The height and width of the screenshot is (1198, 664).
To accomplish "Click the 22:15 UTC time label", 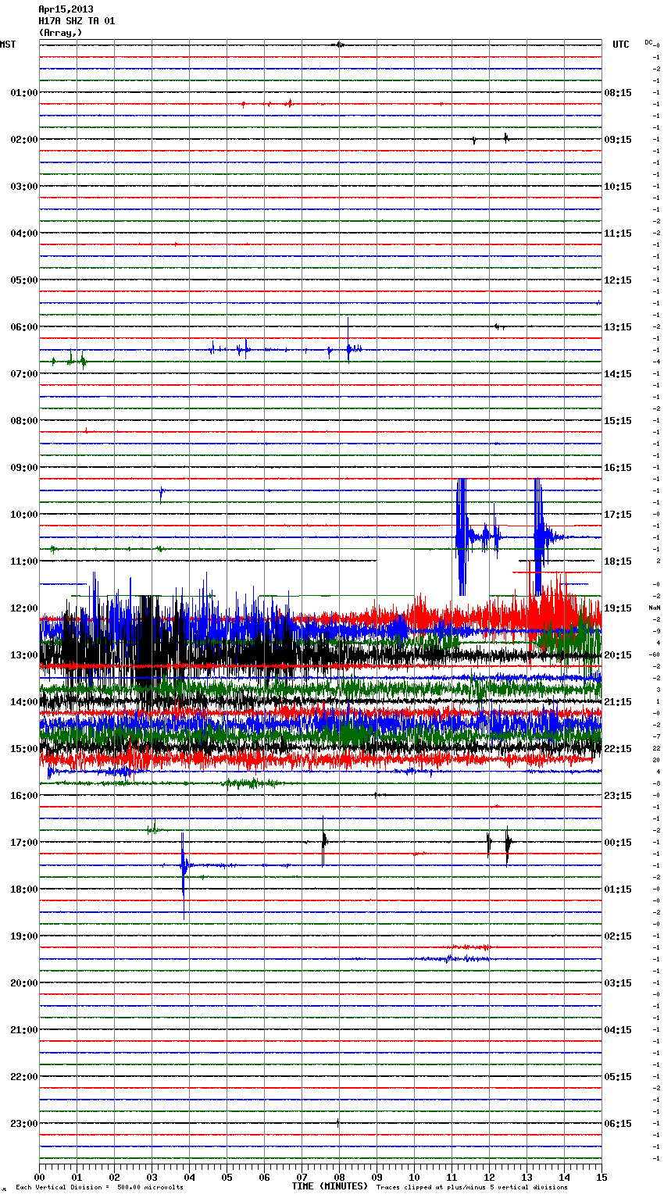I will coord(618,749).
